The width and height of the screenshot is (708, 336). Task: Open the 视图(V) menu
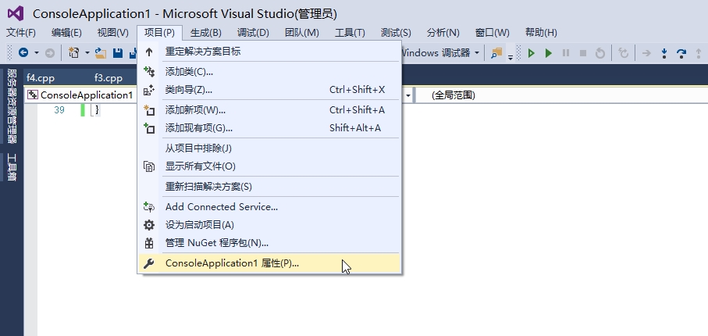[113, 33]
